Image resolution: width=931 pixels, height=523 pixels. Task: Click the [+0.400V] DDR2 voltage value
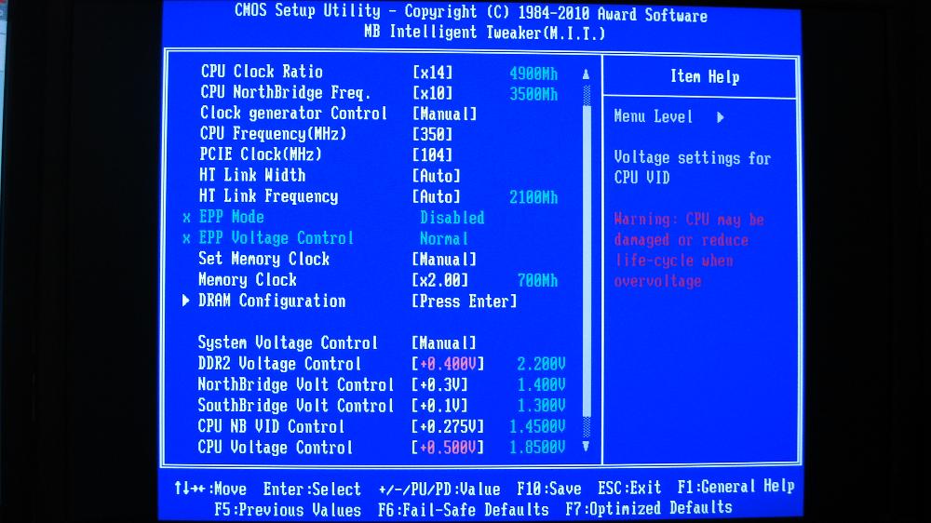449,364
